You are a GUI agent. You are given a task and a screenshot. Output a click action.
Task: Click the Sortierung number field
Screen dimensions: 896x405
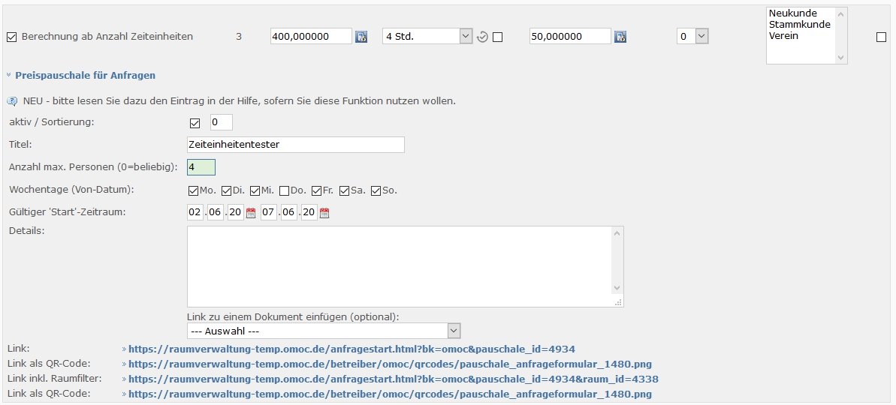click(x=222, y=122)
